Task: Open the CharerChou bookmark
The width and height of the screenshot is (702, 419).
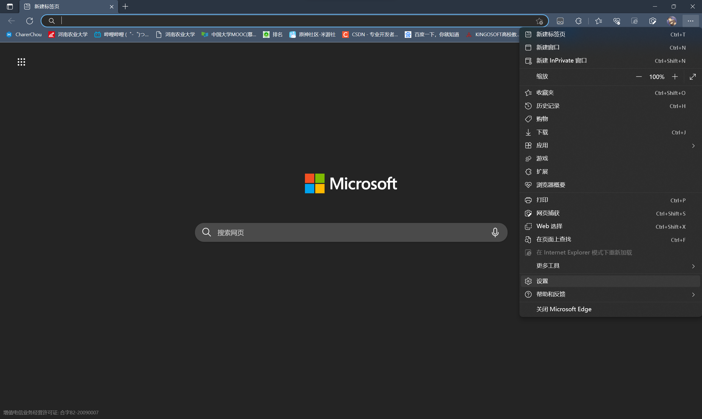Action: (x=24, y=35)
